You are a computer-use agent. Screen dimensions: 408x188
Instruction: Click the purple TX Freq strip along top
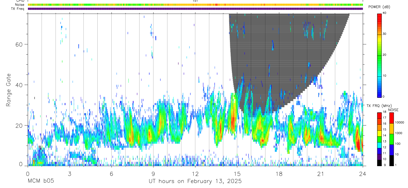195,9
